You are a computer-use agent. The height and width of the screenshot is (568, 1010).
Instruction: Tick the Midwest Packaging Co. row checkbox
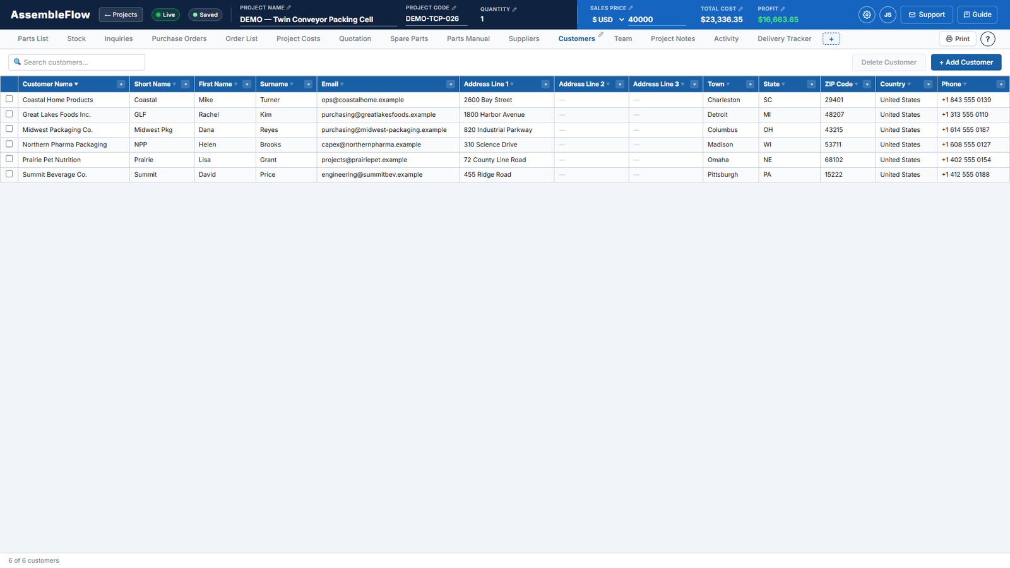[9, 129]
